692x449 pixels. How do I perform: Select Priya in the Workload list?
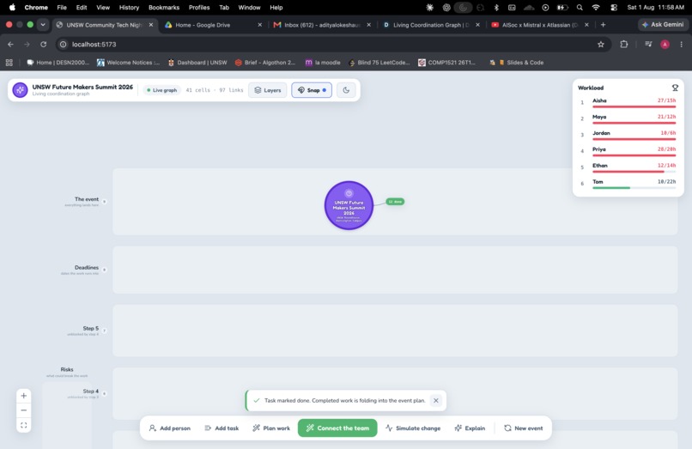(628, 151)
